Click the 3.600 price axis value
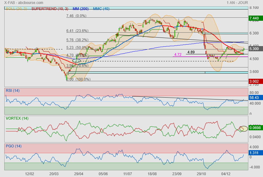The image size is (263, 177). click(x=254, y=71)
